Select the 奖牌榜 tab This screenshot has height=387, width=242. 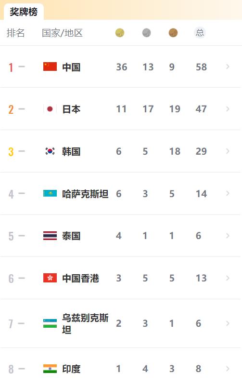(24, 12)
